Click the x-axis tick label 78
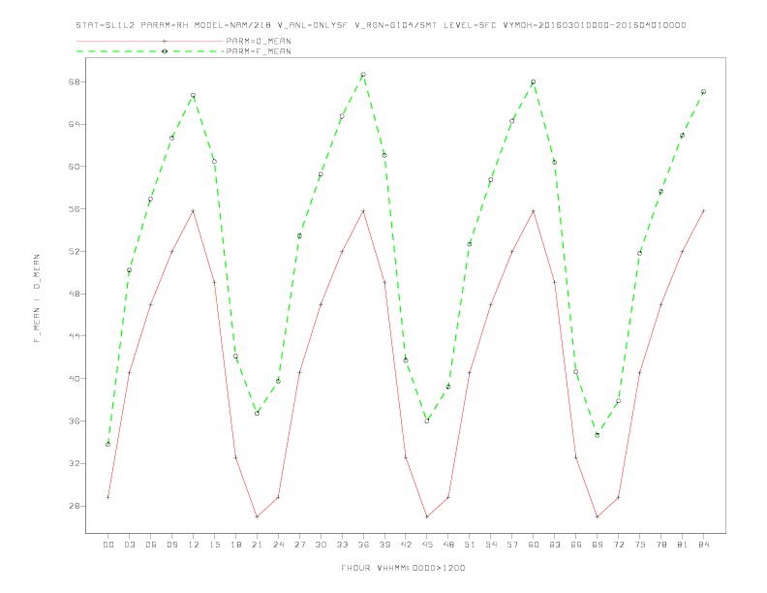Viewport: 767px width, 593px height. click(660, 545)
